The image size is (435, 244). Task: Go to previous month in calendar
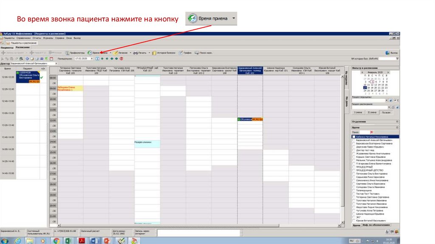click(x=362, y=72)
